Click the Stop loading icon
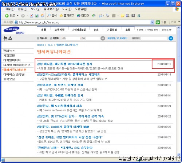The height and width of the screenshot is (163, 182). pyautogui.click(x=32, y=16)
